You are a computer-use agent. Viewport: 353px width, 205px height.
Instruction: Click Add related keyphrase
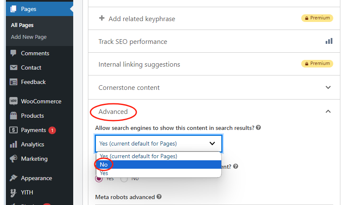coord(141,19)
